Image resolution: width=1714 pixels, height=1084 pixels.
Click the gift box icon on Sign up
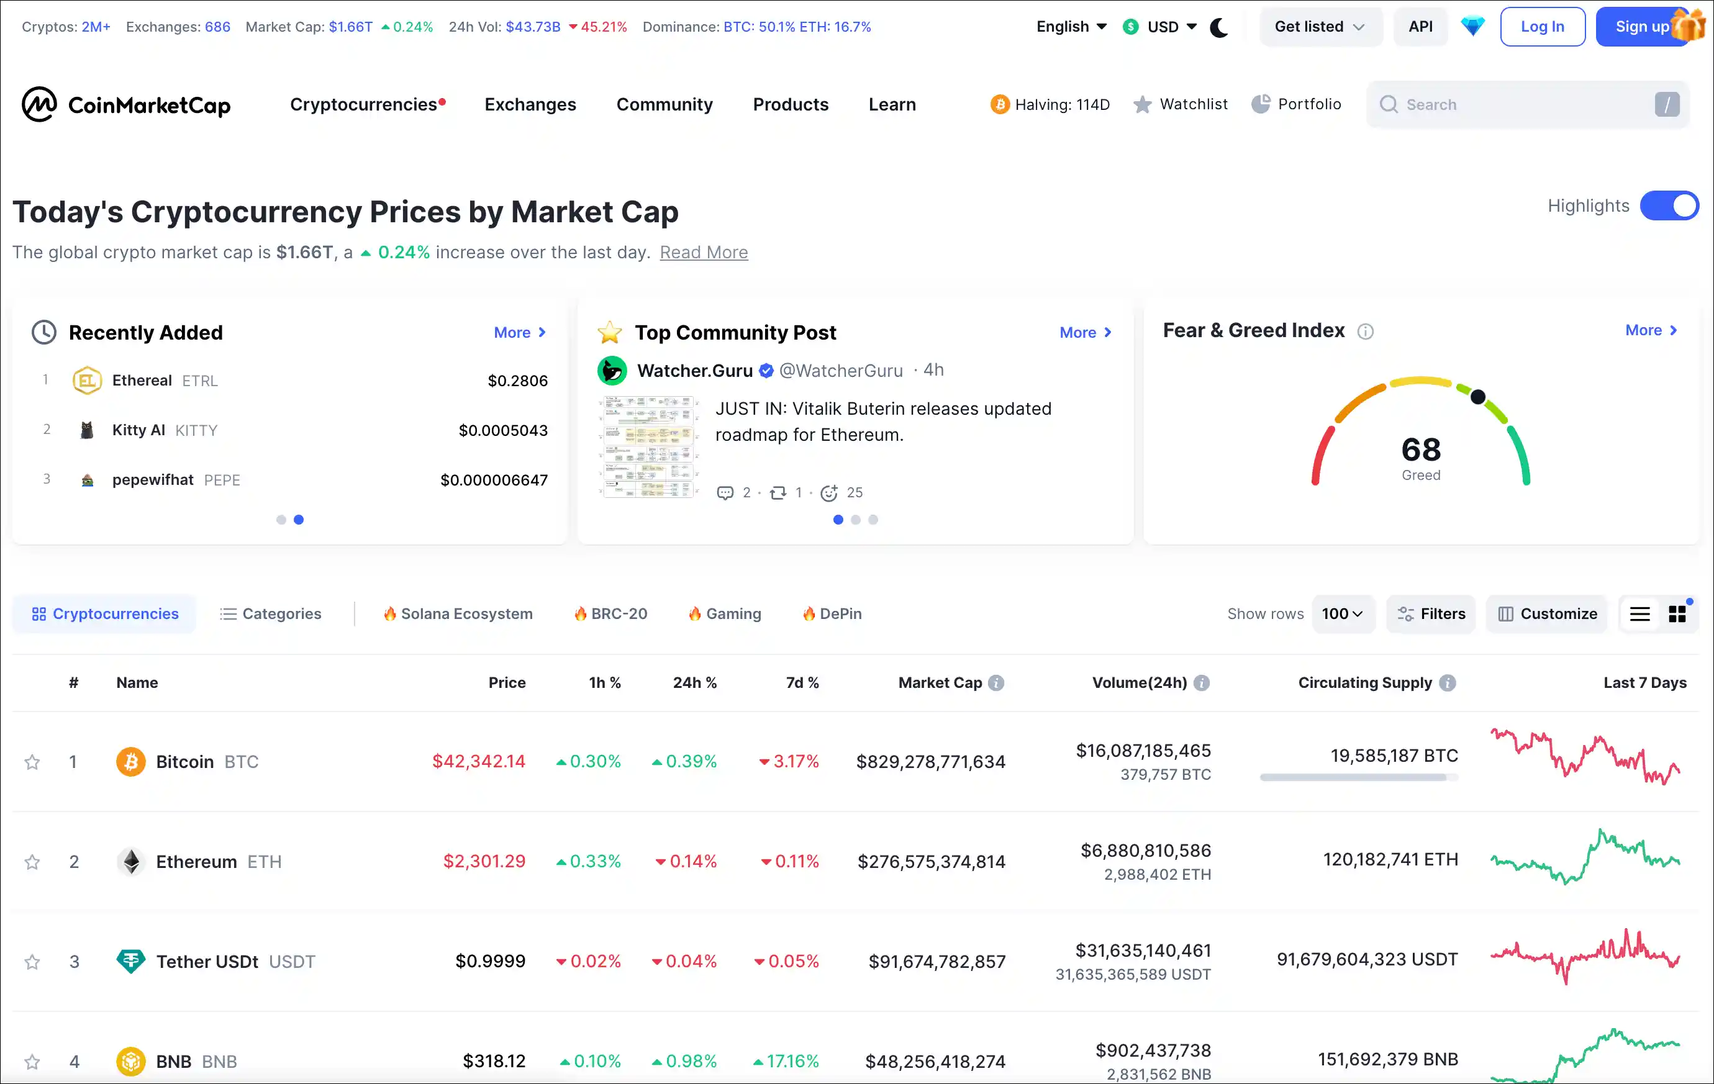(1688, 24)
